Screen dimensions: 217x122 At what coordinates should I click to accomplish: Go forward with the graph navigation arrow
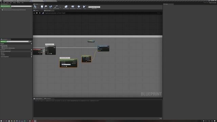pyautogui.click(x=40, y=13)
